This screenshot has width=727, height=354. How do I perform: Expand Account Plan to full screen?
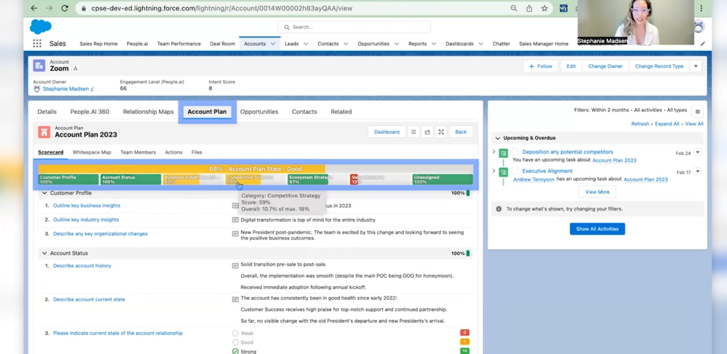441,132
